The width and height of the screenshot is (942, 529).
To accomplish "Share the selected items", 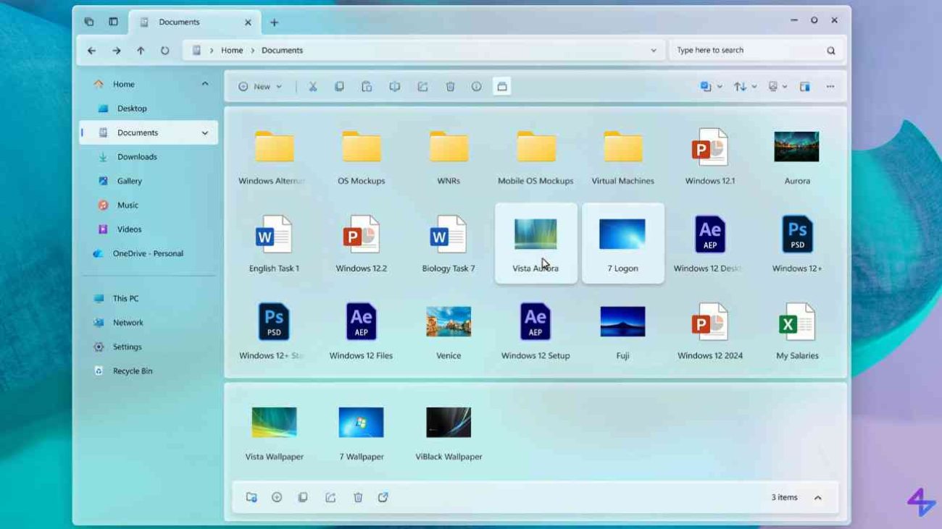I will click(422, 86).
